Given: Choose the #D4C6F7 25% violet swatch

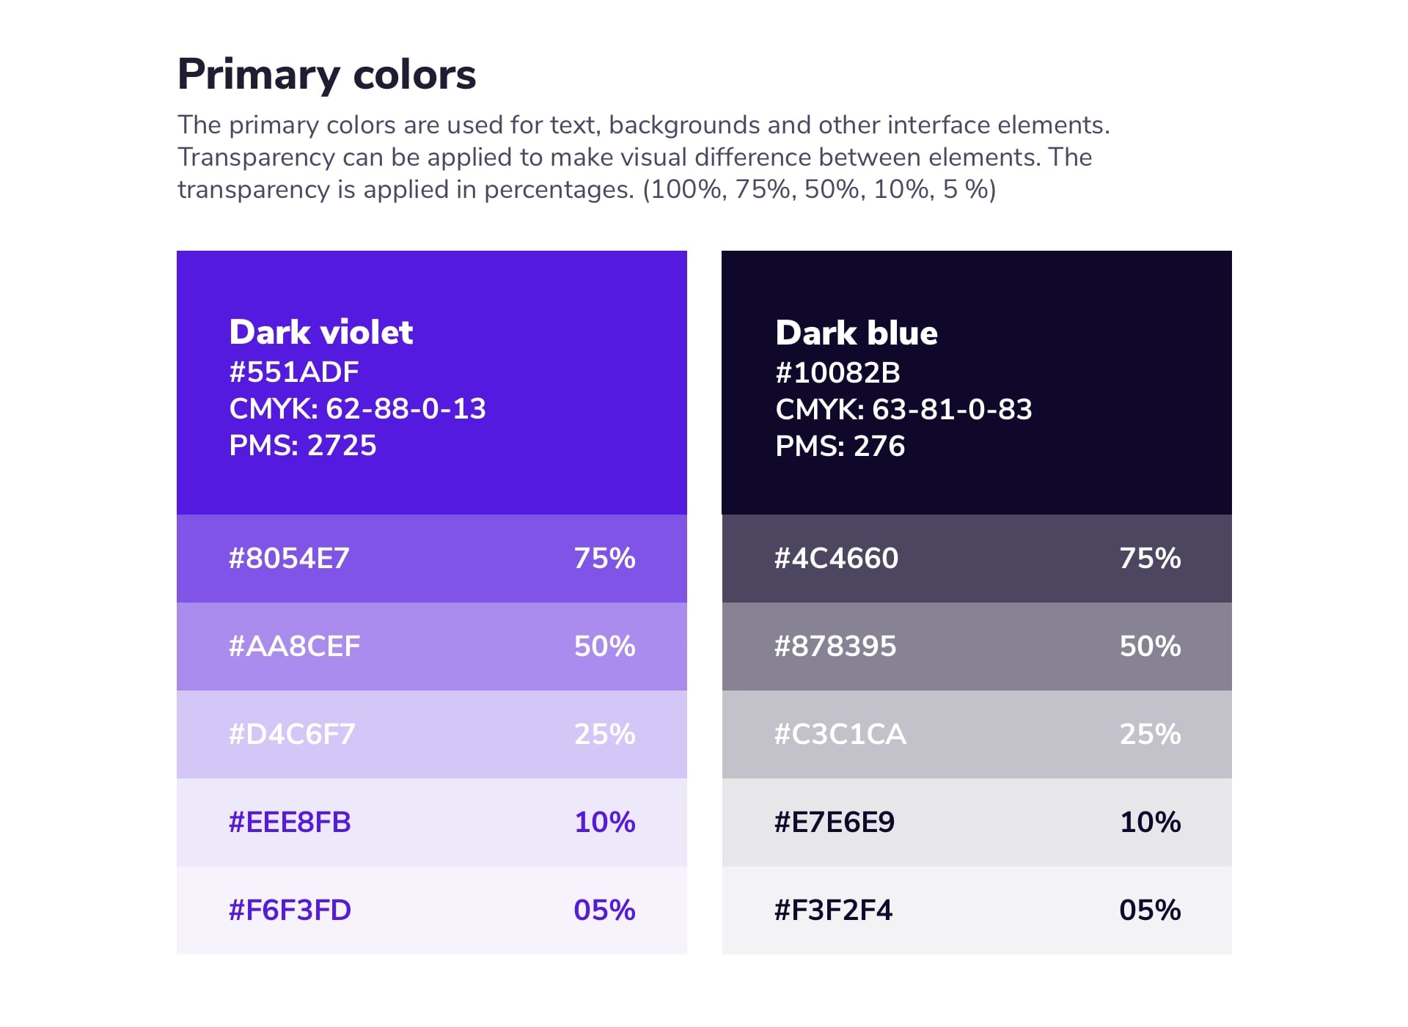Looking at the screenshot, I should (431, 735).
